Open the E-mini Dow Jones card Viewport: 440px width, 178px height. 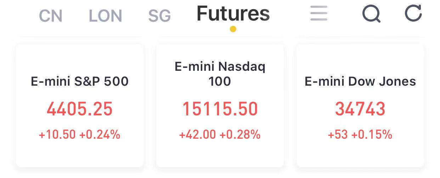tap(360, 105)
